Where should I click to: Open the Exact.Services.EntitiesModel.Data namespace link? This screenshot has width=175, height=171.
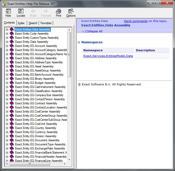tap(108, 56)
